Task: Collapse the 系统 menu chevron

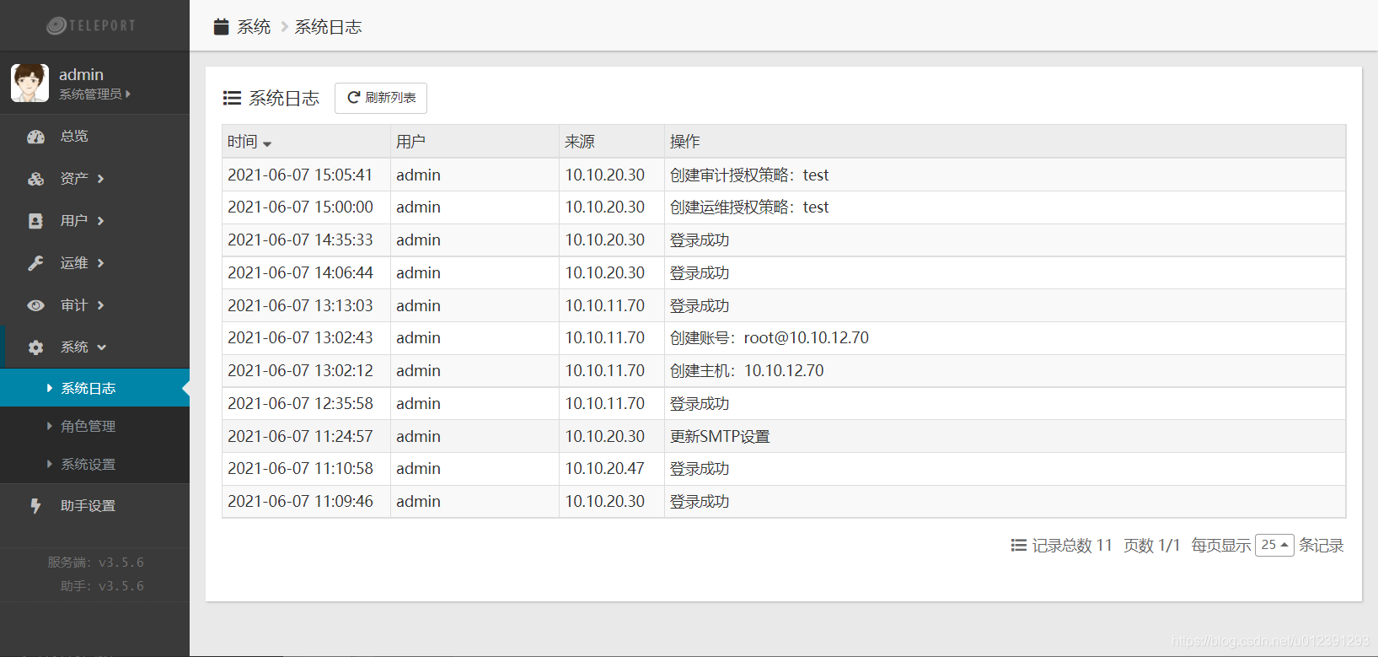Action: tap(102, 347)
